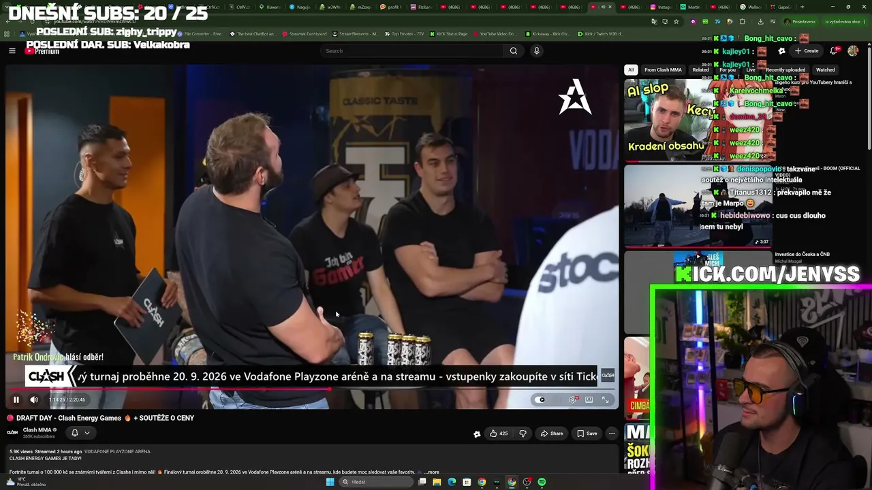Image resolution: width=872 pixels, height=490 pixels.
Task: Pause the YouTube video
Action: [16, 399]
